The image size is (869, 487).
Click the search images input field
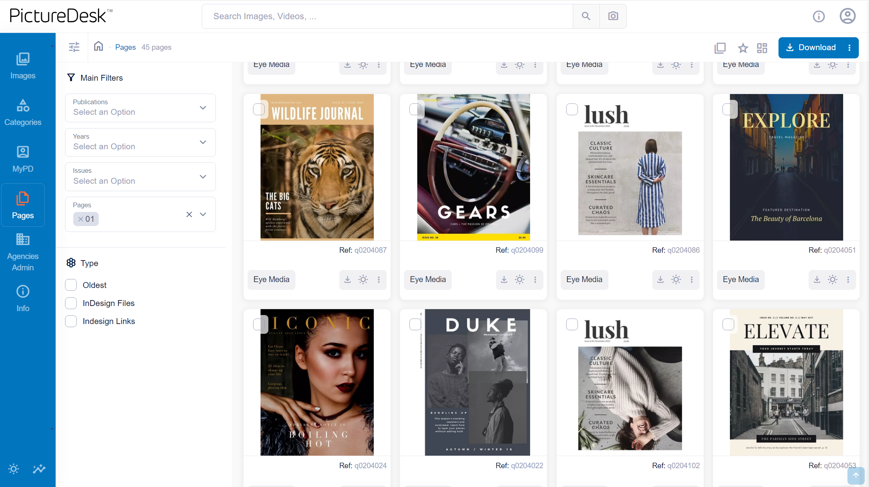click(x=387, y=16)
